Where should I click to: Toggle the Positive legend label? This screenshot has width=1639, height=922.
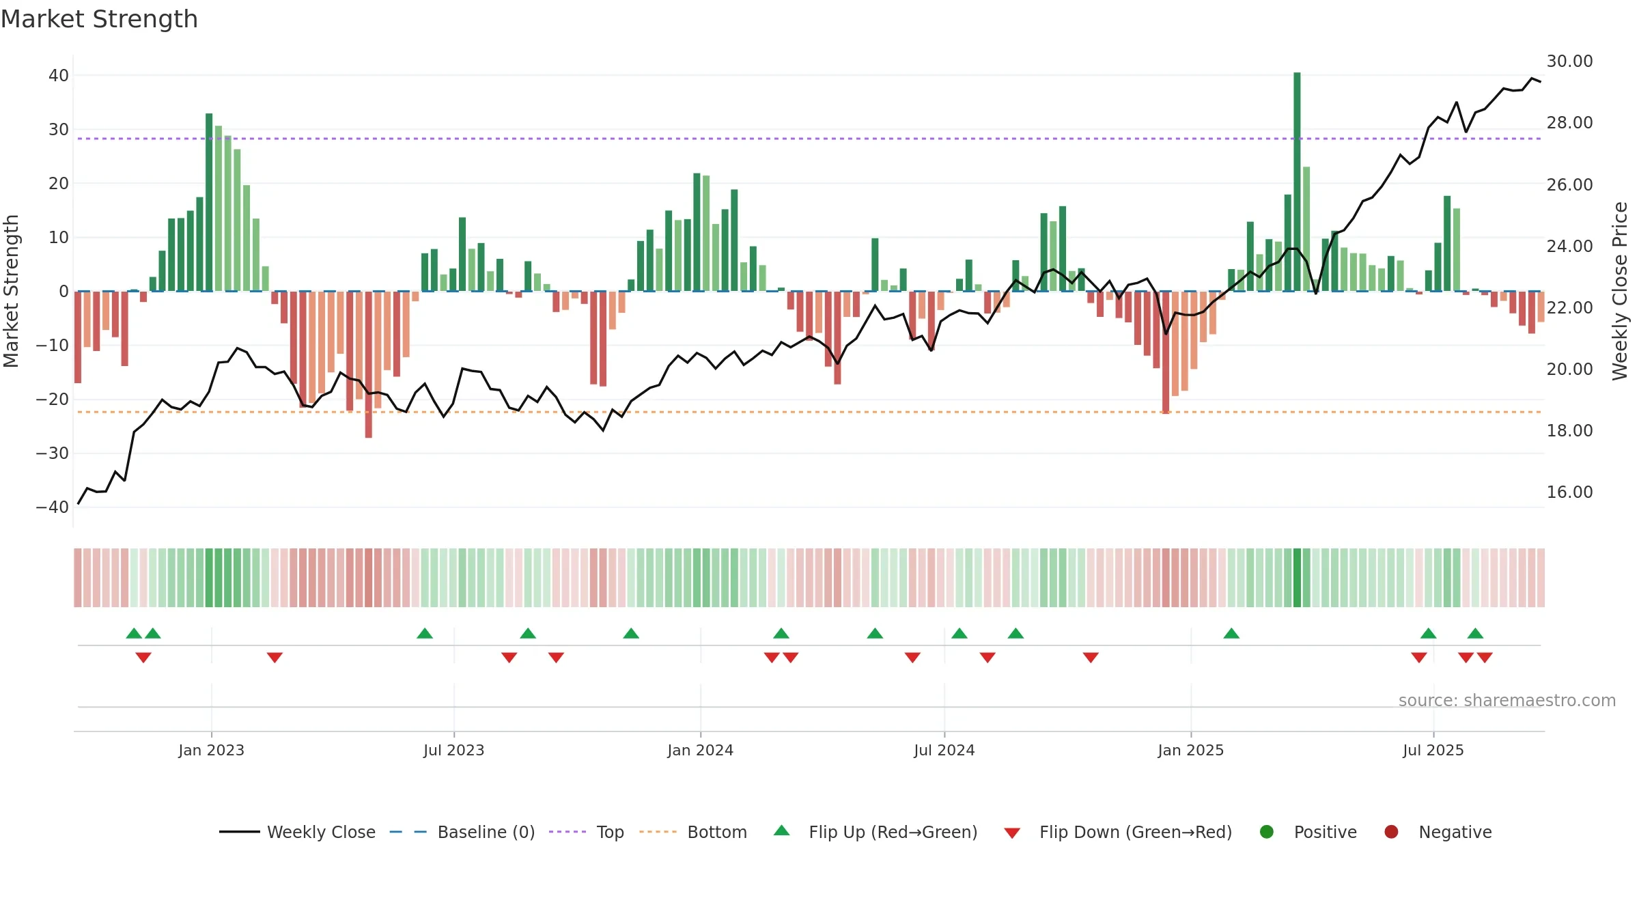1326,832
